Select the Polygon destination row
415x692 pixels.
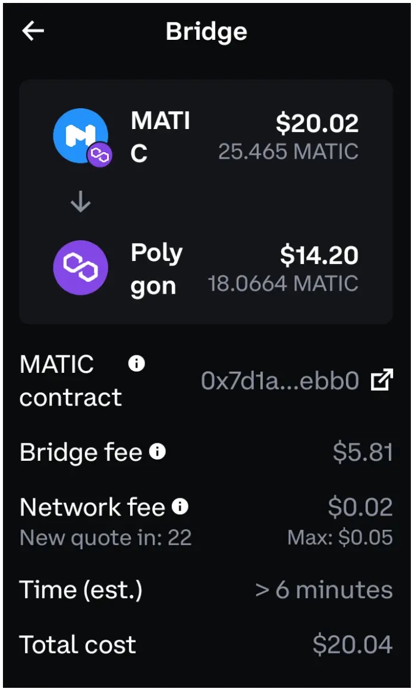click(x=206, y=268)
